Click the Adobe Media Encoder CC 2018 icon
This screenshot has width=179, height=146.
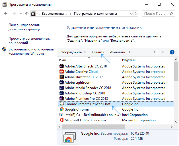click(x=61, y=88)
